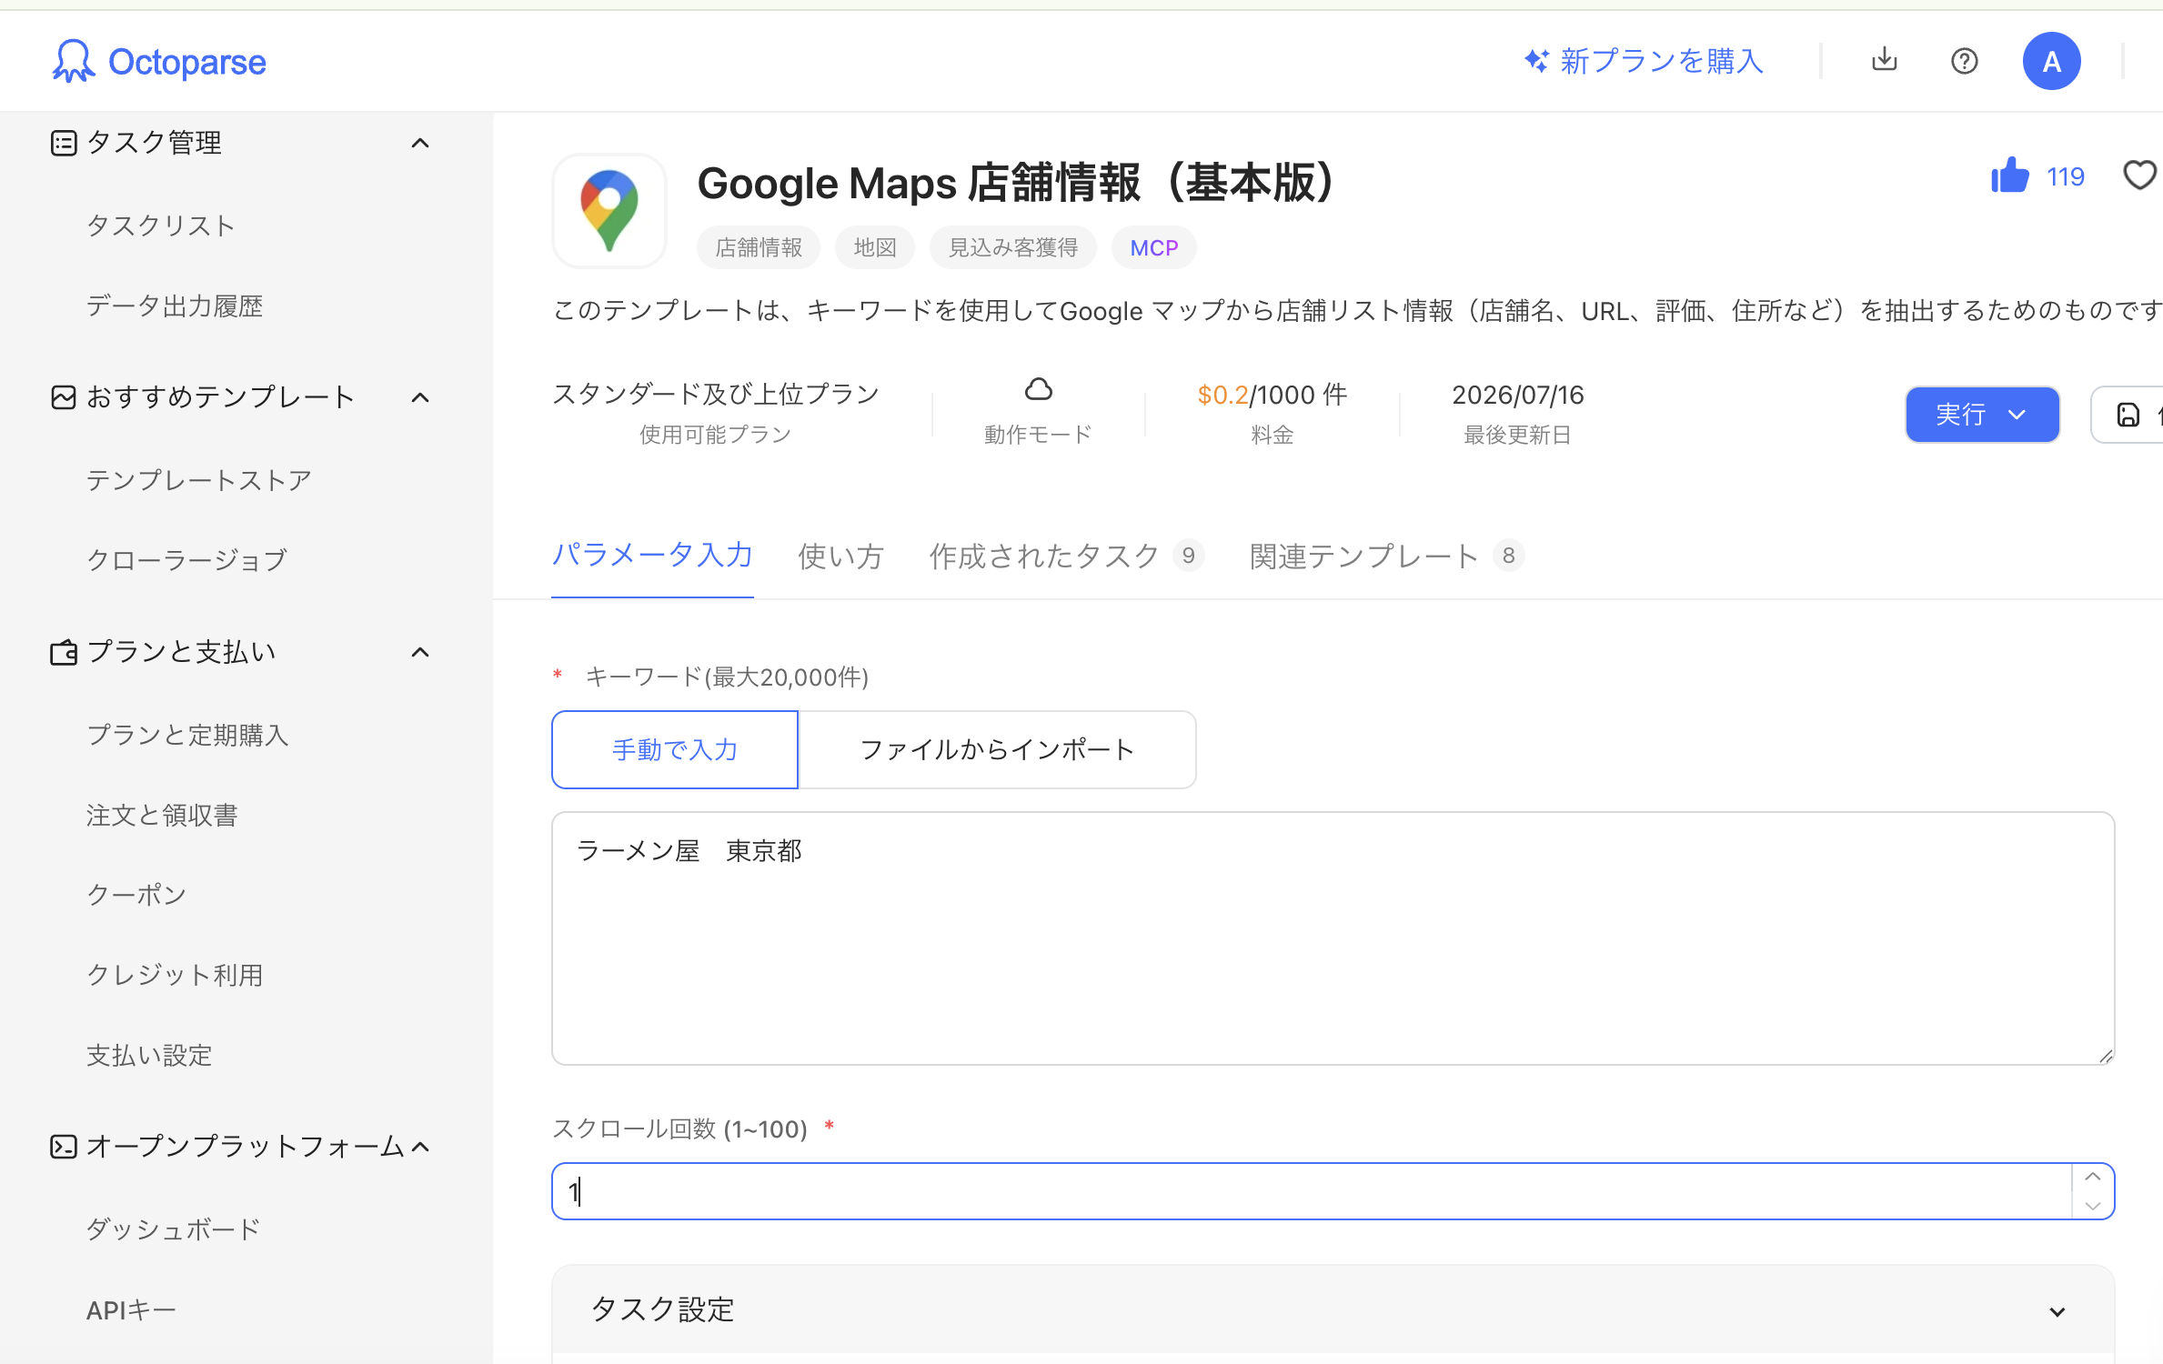Click the Google Maps template thumbnail
The height and width of the screenshot is (1364, 2163).
609,211
